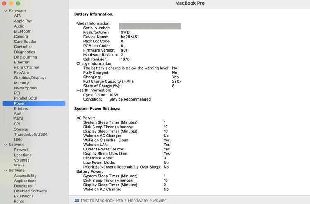Select Controller in the sidebar
The height and width of the screenshot is (204, 310).
(23, 47)
